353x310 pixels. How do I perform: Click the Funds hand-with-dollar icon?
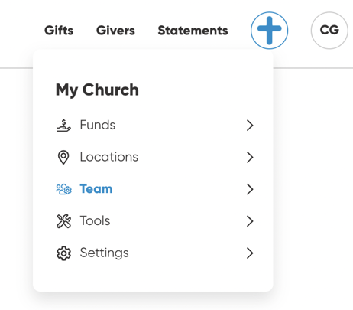coord(63,126)
